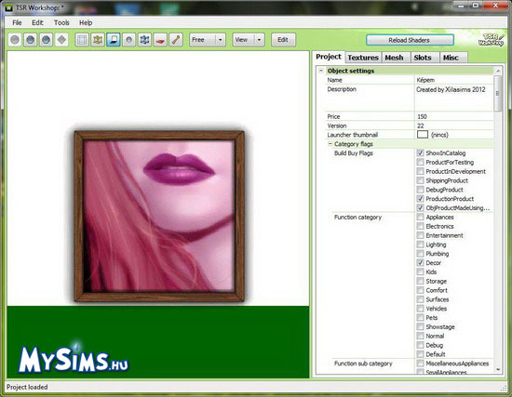Click the TSR Workshop logo
The width and height of the screenshot is (512, 397).
point(492,40)
